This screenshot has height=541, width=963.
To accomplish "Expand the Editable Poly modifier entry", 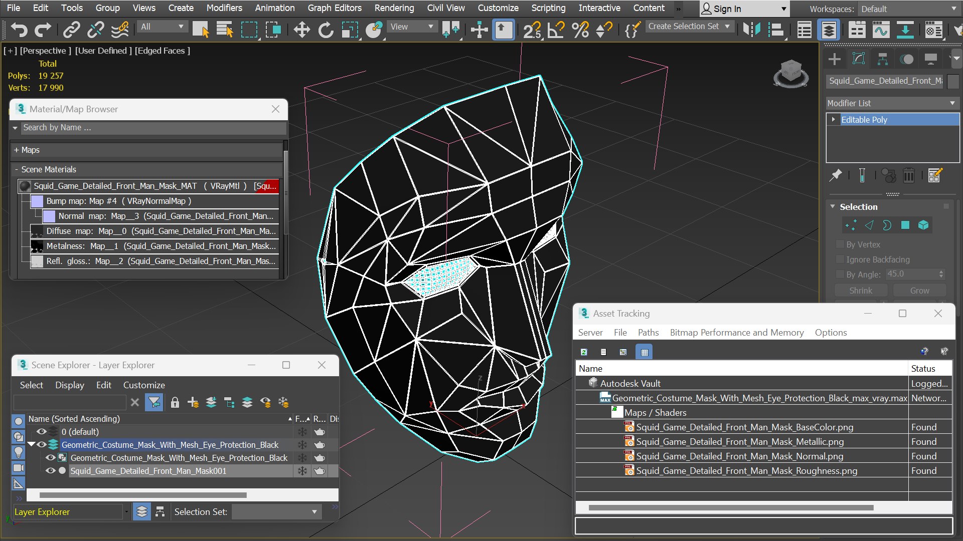I will click(x=834, y=119).
